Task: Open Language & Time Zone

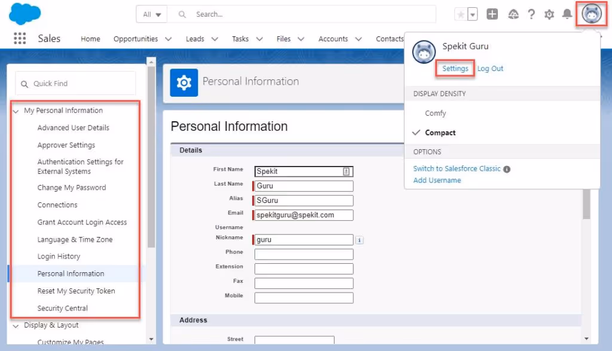Action: (75, 239)
